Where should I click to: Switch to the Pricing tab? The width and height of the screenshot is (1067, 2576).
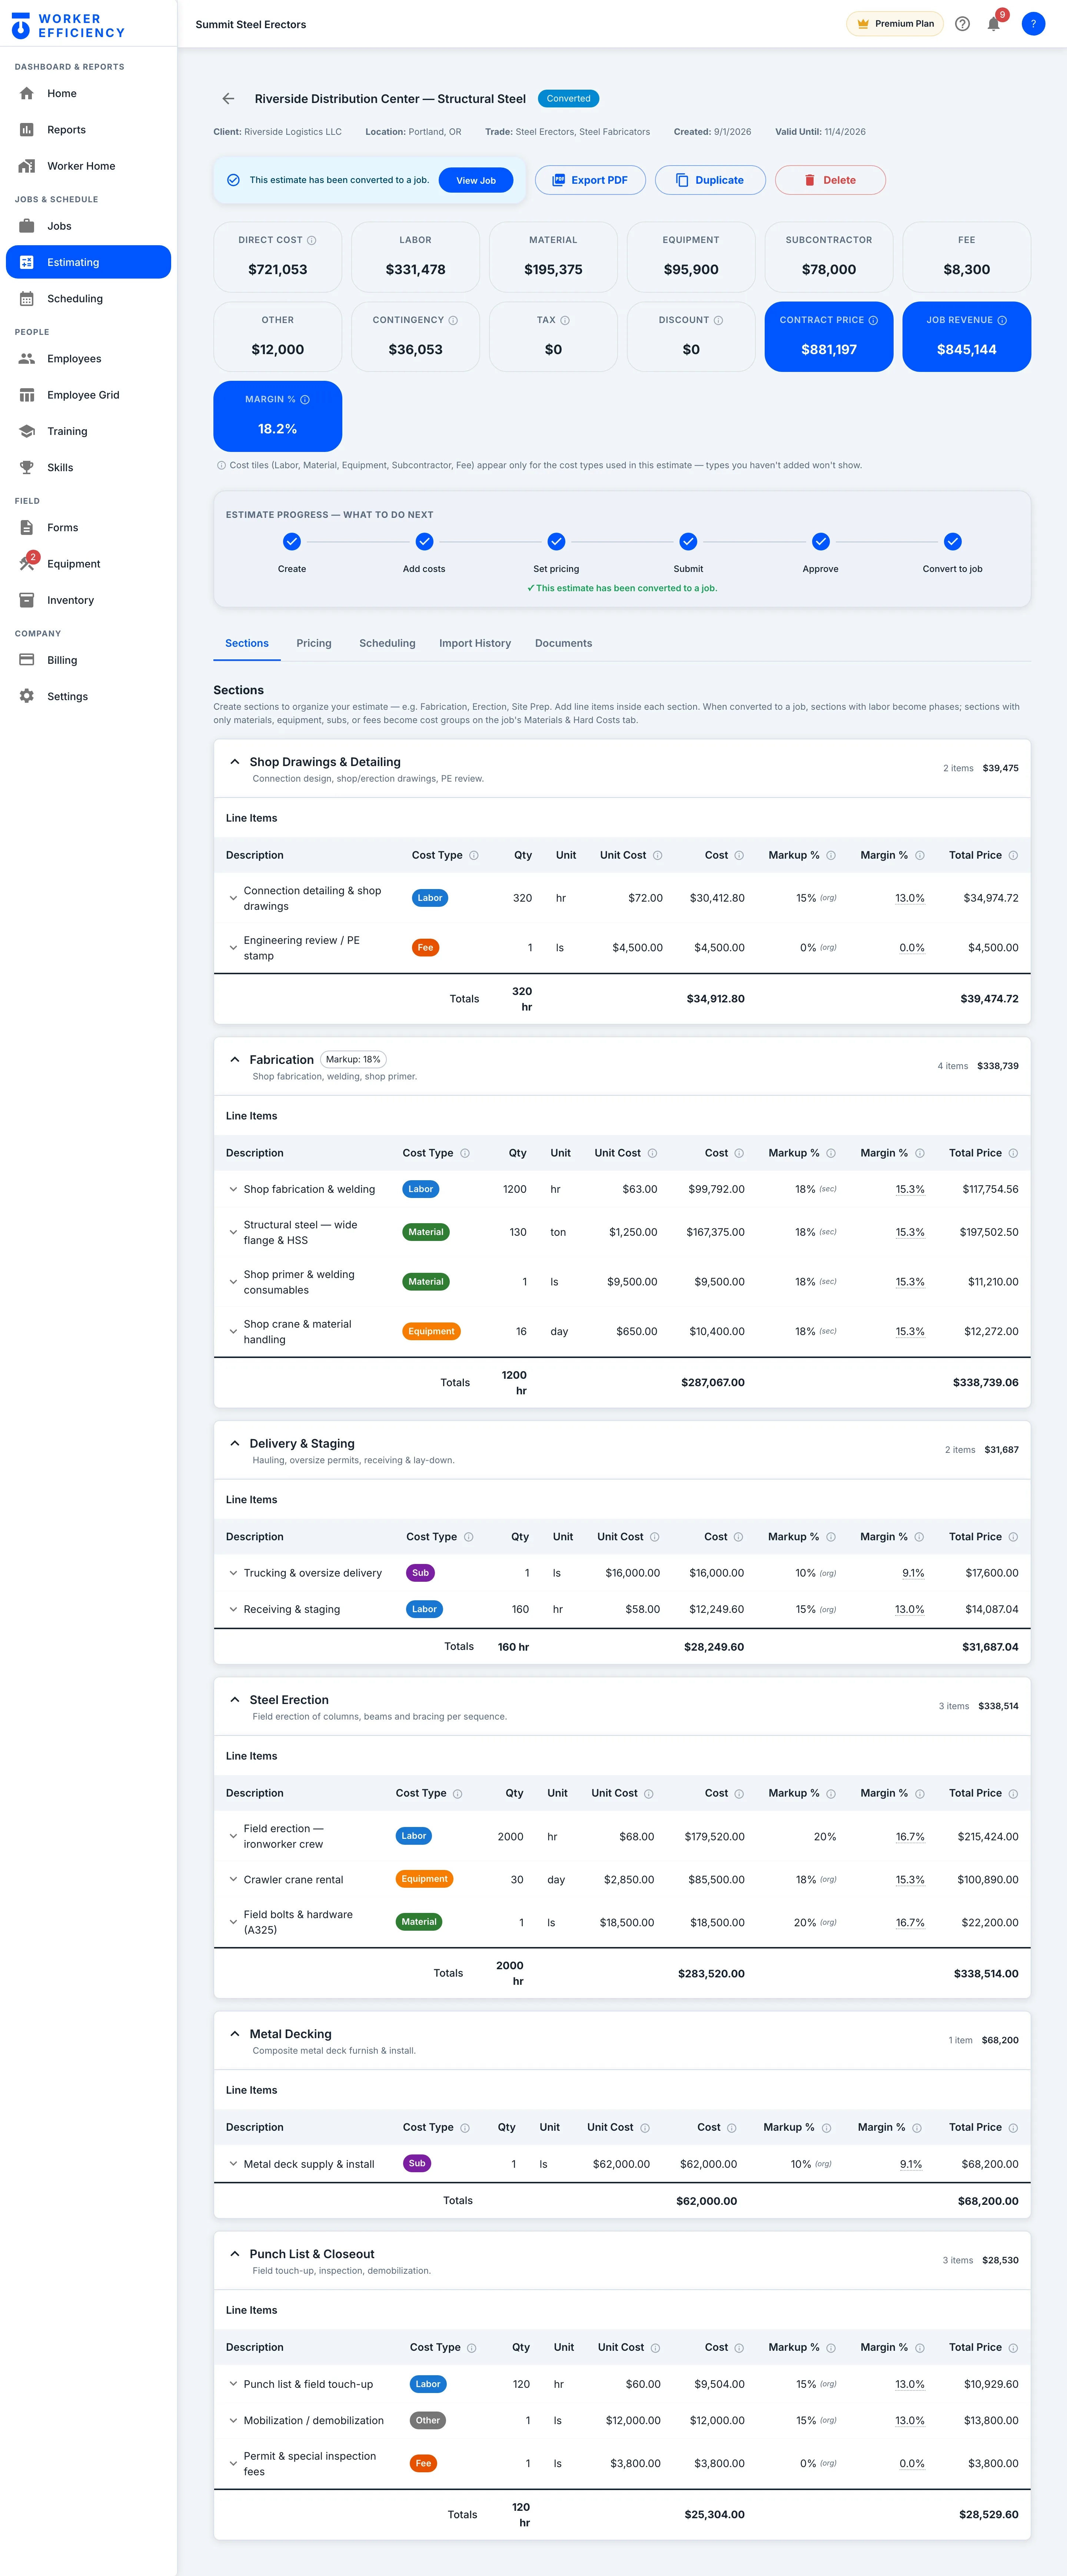[314, 643]
